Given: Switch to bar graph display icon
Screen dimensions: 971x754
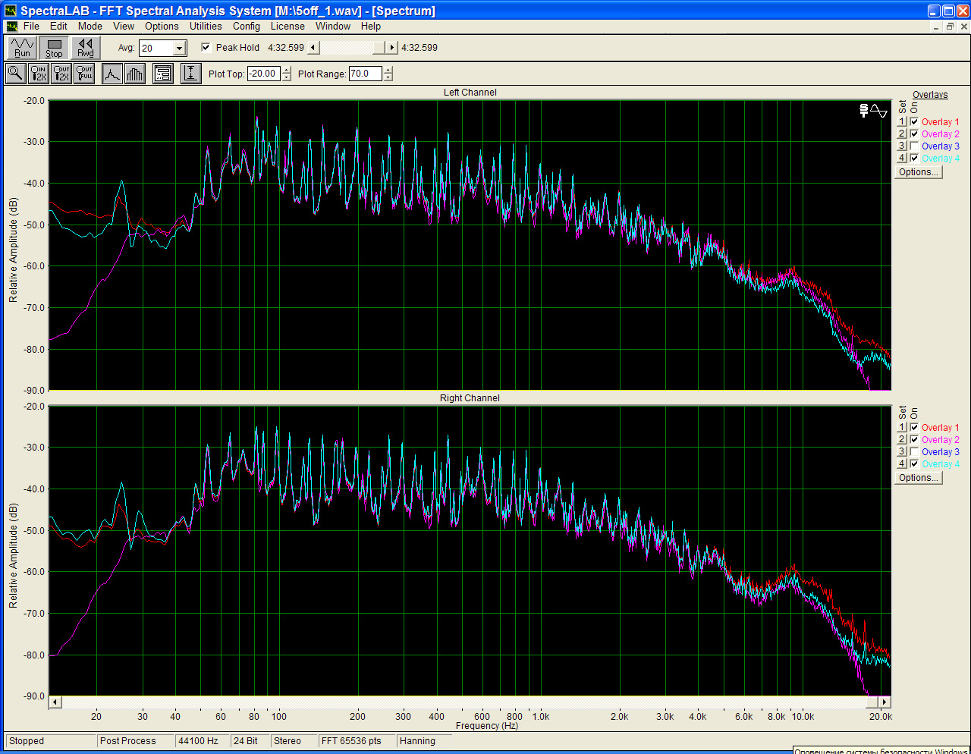Looking at the screenshot, I should (135, 74).
